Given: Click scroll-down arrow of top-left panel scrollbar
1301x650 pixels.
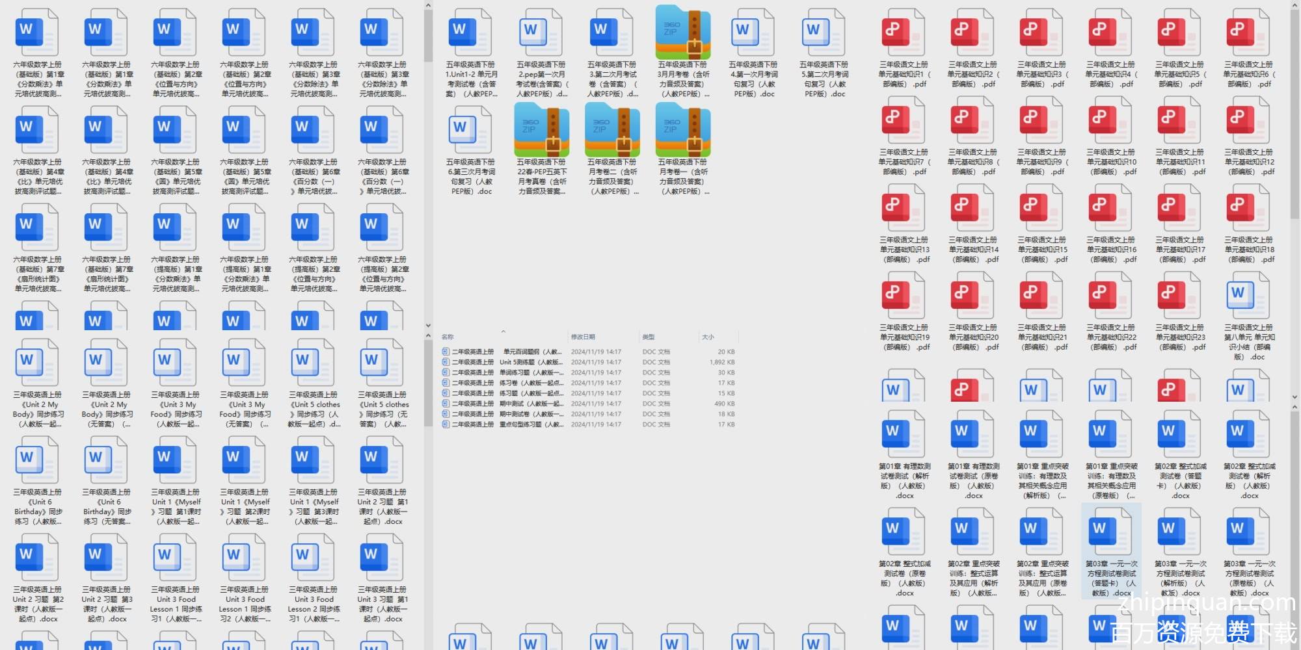Looking at the screenshot, I should pos(428,326).
